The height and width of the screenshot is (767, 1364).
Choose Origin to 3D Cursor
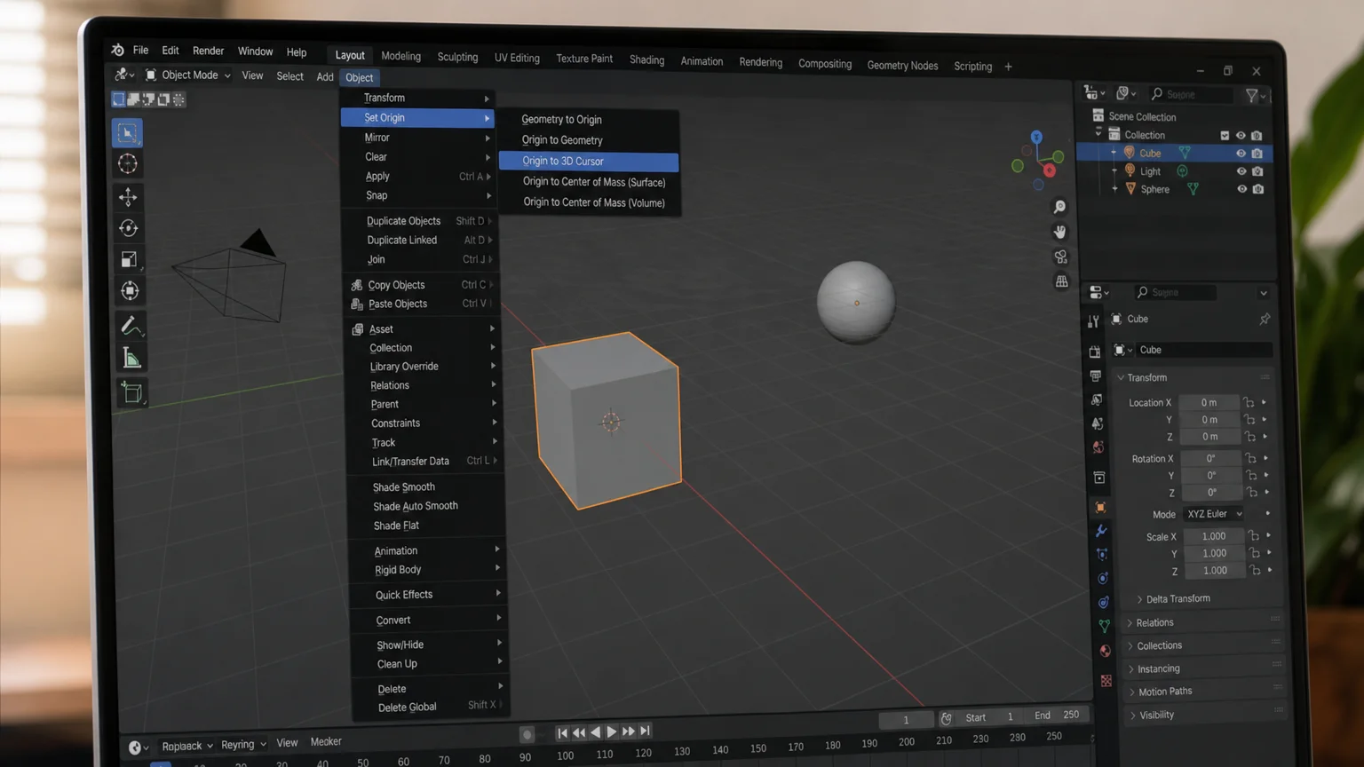(589, 161)
